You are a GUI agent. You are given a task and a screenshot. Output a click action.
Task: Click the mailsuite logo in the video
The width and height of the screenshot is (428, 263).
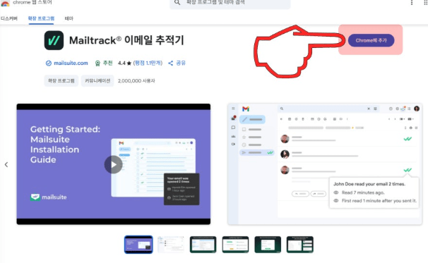pos(49,197)
